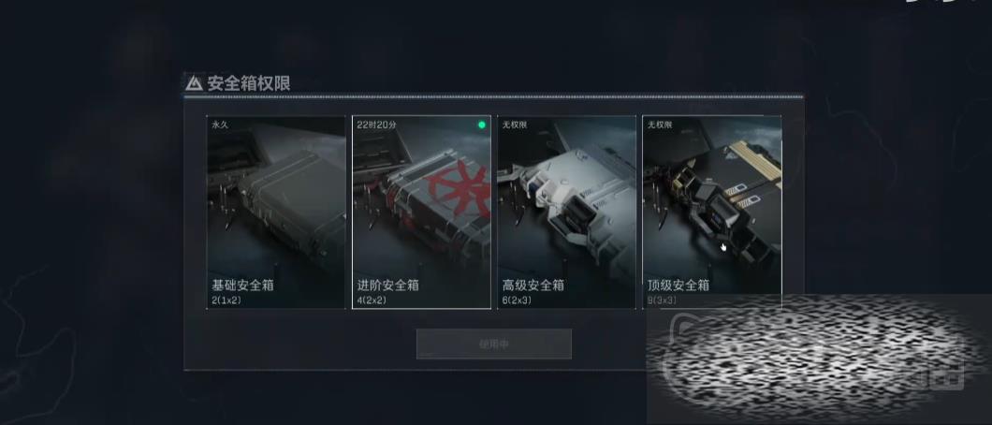The image size is (992, 425).
Task: Click the 4(2x2) capacity text
Action: [372, 300]
